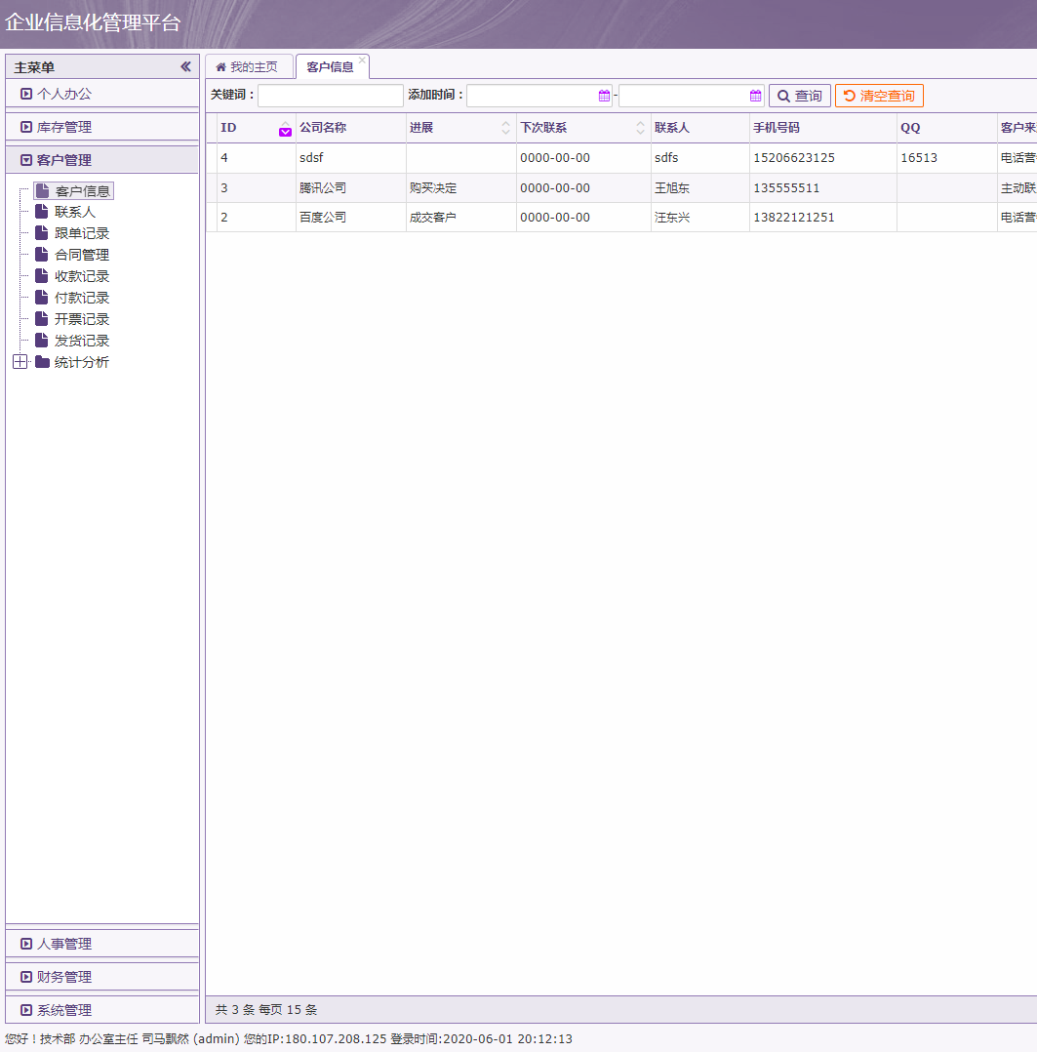Viewport: 1037px width, 1052px height.
Task: Click the folder icon beside 统计分析
Action: (42, 362)
